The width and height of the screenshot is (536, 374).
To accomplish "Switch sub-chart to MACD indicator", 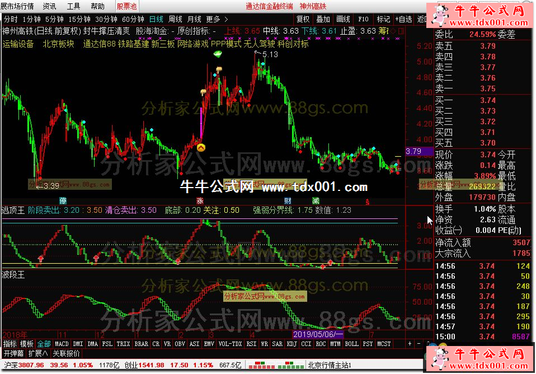I will click(62, 344).
